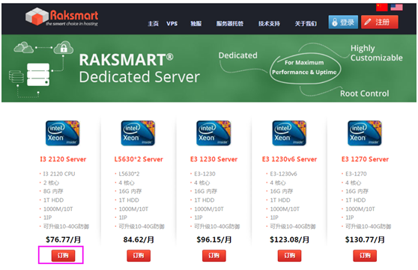
Task: Click the Root Control banner text
Action: click(364, 93)
